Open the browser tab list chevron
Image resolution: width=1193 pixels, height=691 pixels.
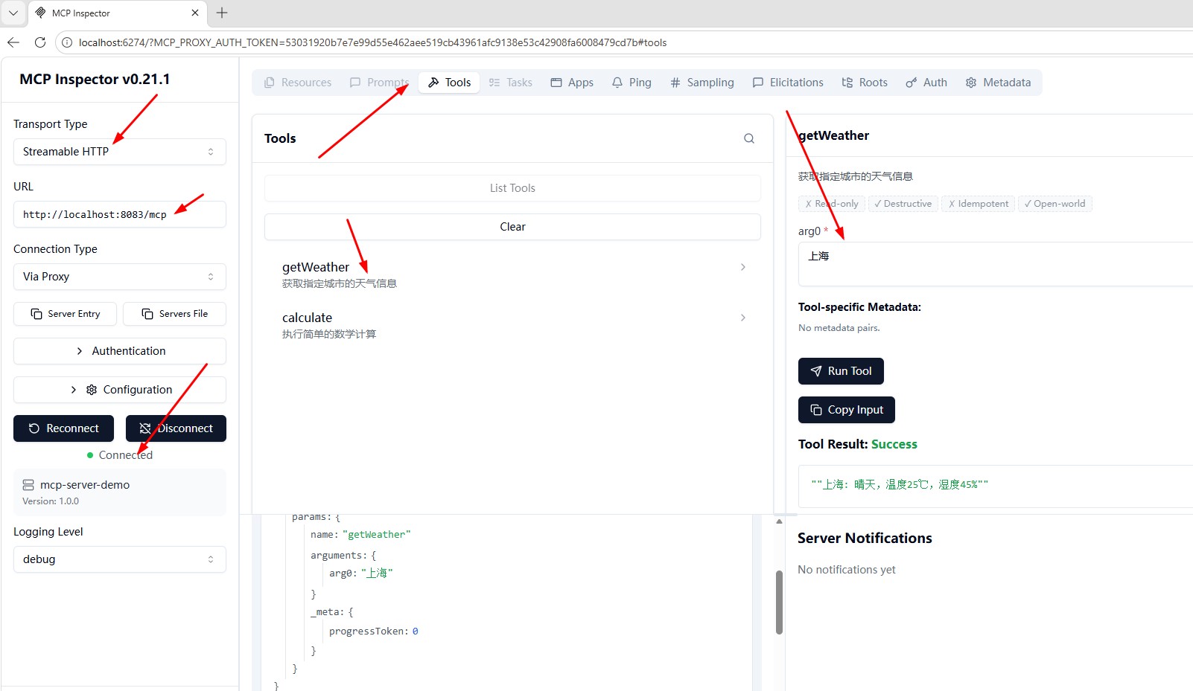pos(13,13)
